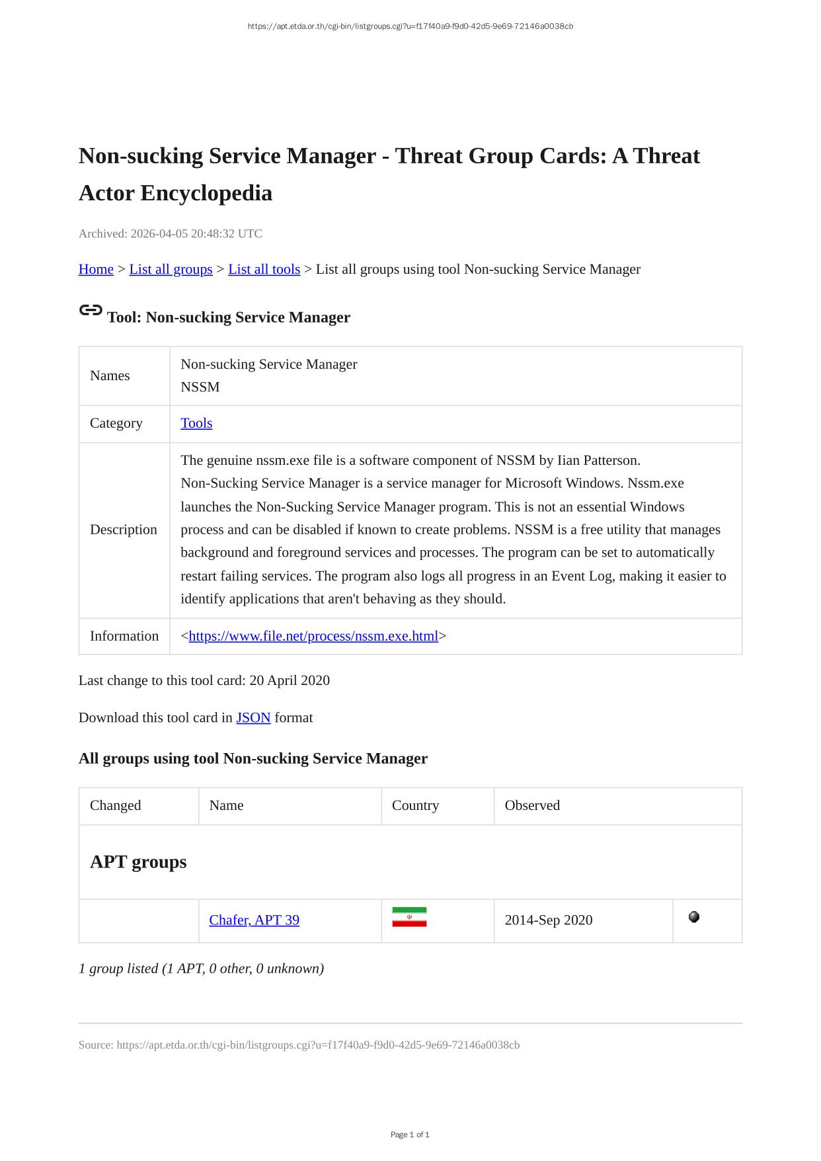Click the chain link icon beside Tool heading
Image resolution: width=821 pixels, height=1161 pixels.
pos(91,310)
